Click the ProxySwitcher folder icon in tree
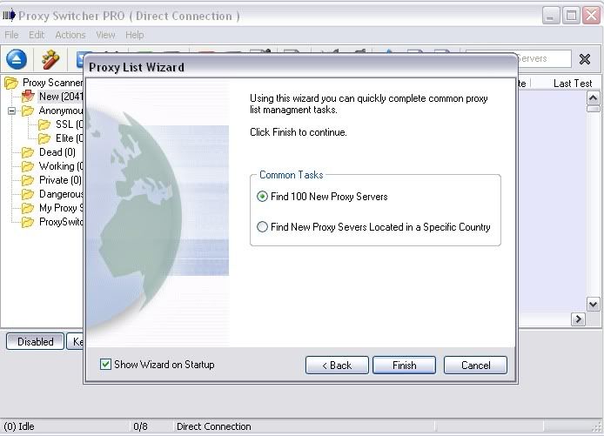The width and height of the screenshot is (604, 436). [28, 222]
